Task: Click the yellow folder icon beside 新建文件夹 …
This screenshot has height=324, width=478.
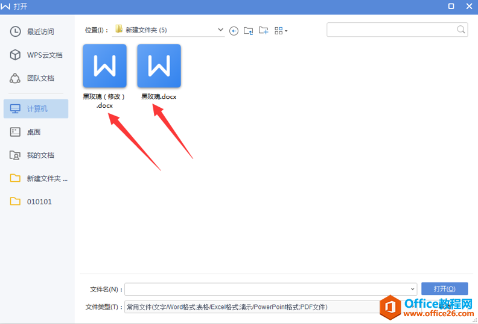Action: click(15, 178)
